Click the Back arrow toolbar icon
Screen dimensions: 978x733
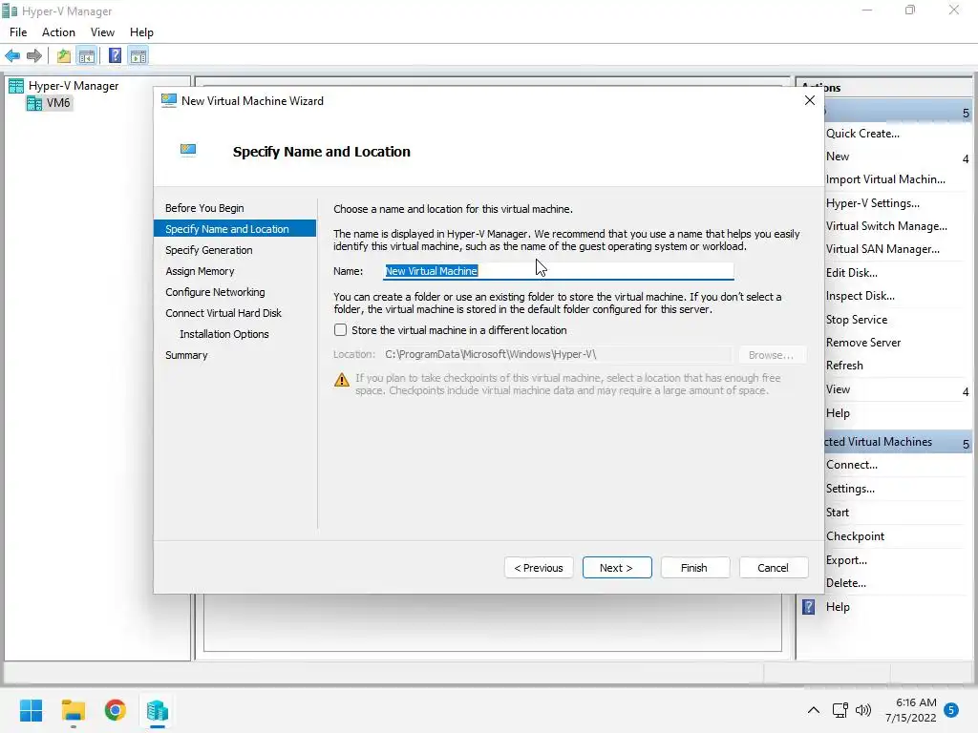tap(12, 56)
